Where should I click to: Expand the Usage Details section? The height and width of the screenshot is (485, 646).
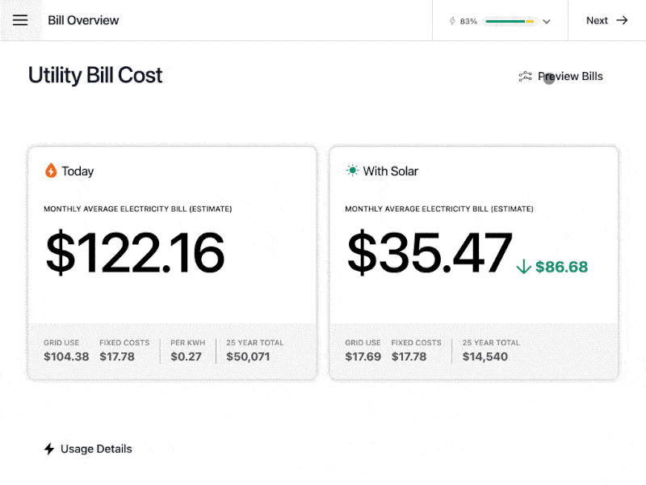(x=88, y=449)
